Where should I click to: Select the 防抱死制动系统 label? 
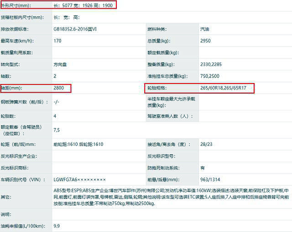(x=163, y=168)
